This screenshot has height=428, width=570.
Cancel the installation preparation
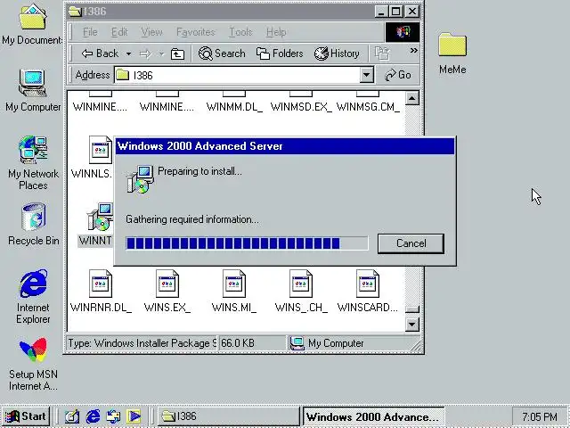[x=411, y=243]
